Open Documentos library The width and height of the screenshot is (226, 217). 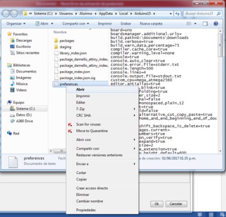23,71
